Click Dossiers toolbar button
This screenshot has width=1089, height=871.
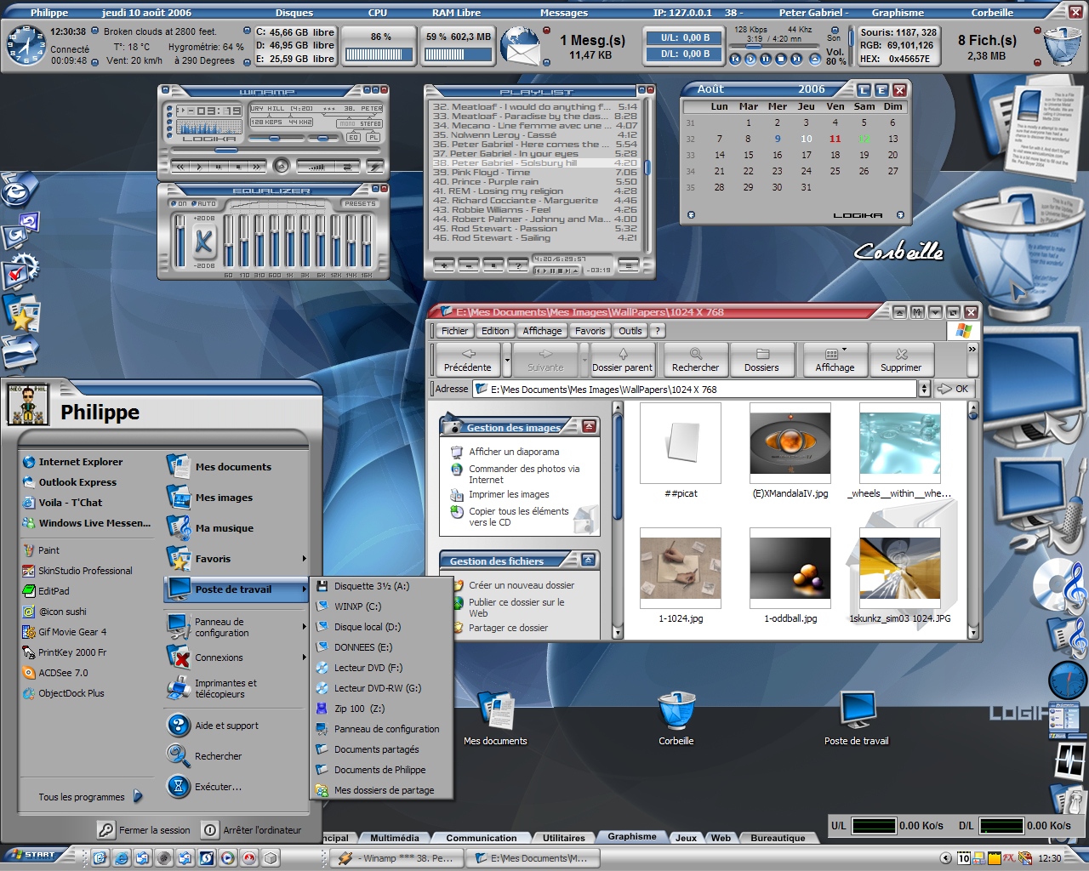pos(761,359)
